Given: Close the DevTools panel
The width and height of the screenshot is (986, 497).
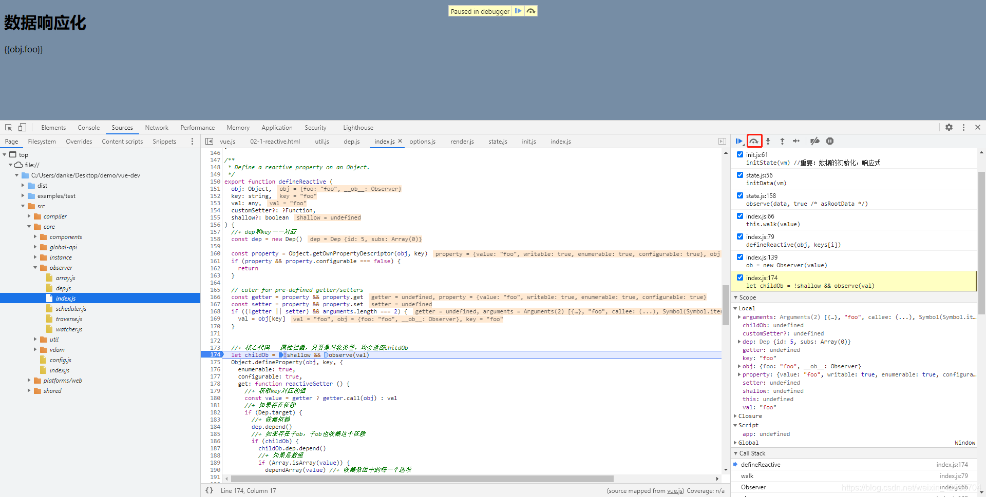Looking at the screenshot, I should (x=978, y=127).
